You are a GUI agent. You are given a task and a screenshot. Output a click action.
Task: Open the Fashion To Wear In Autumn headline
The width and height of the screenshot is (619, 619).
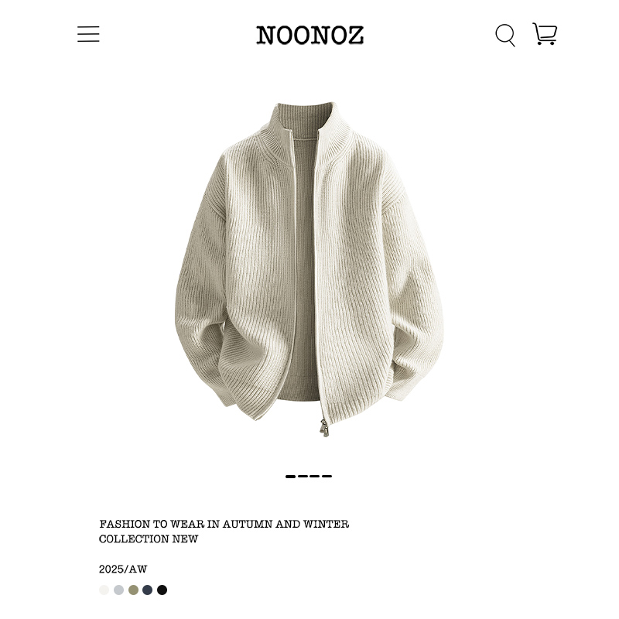point(224,525)
